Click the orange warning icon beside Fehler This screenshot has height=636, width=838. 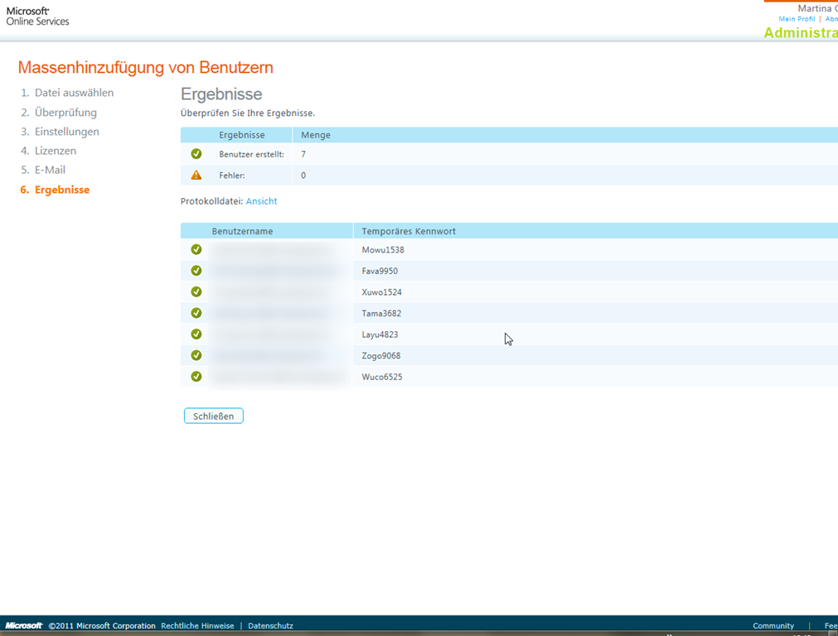[x=196, y=176]
